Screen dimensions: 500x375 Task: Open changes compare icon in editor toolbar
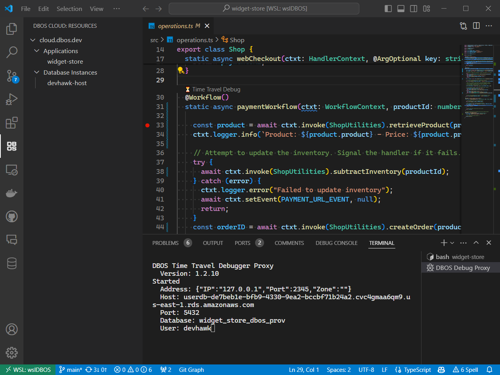pyautogui.click(x=463, y=26)
